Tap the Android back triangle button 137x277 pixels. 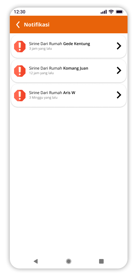pyautogui.click(x=36, y=261)
